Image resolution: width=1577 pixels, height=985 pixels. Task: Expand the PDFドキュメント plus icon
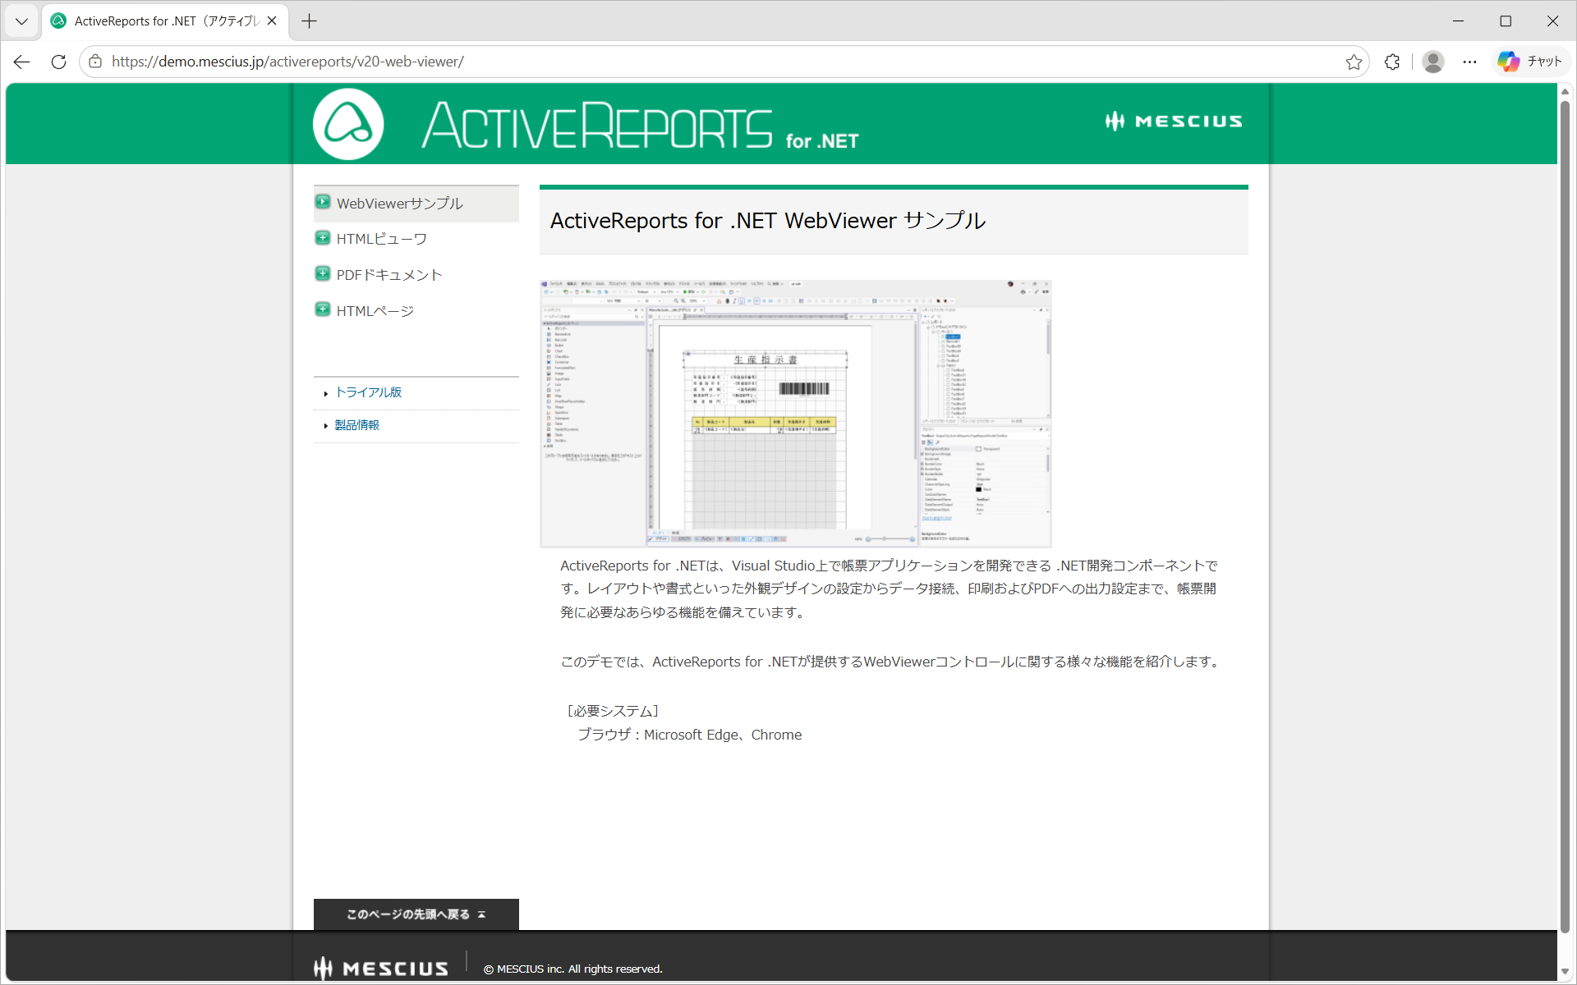323,273
